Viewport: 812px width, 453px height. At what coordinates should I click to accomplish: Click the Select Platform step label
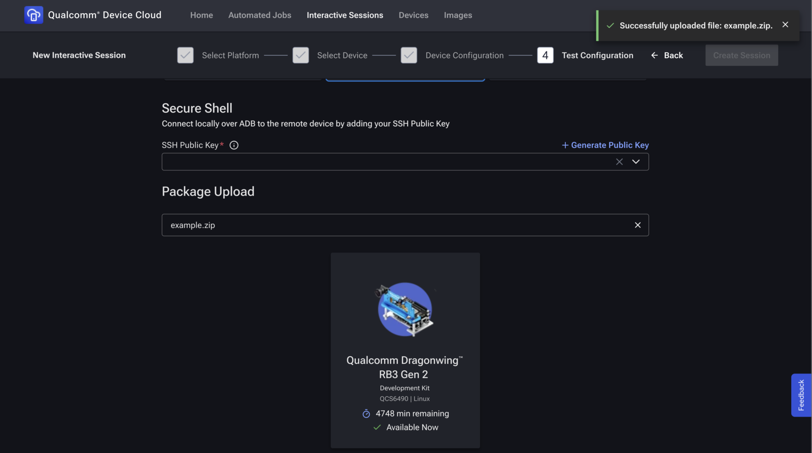click(x=230, y=55)
